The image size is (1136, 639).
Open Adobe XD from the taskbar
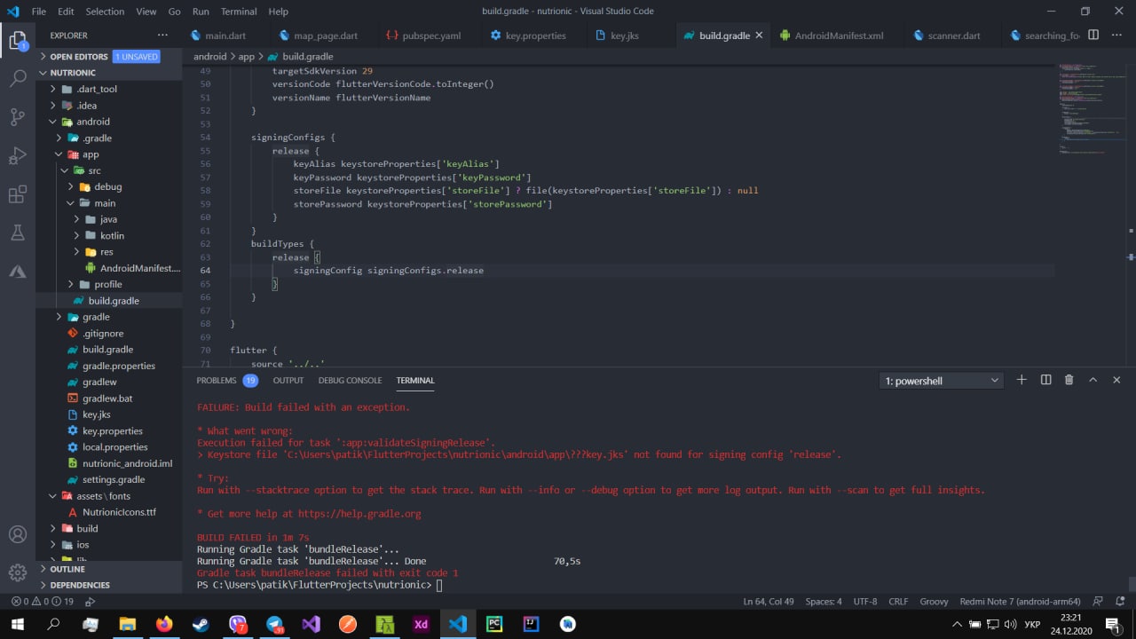421,624
